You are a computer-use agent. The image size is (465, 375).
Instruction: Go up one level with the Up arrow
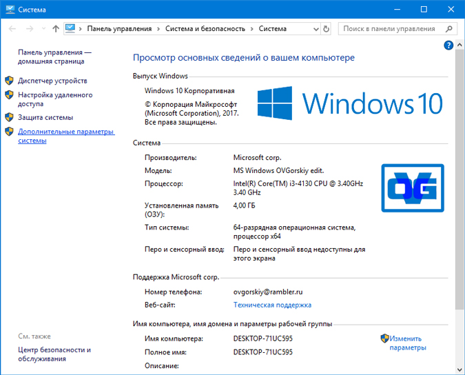tap(56, 29)
